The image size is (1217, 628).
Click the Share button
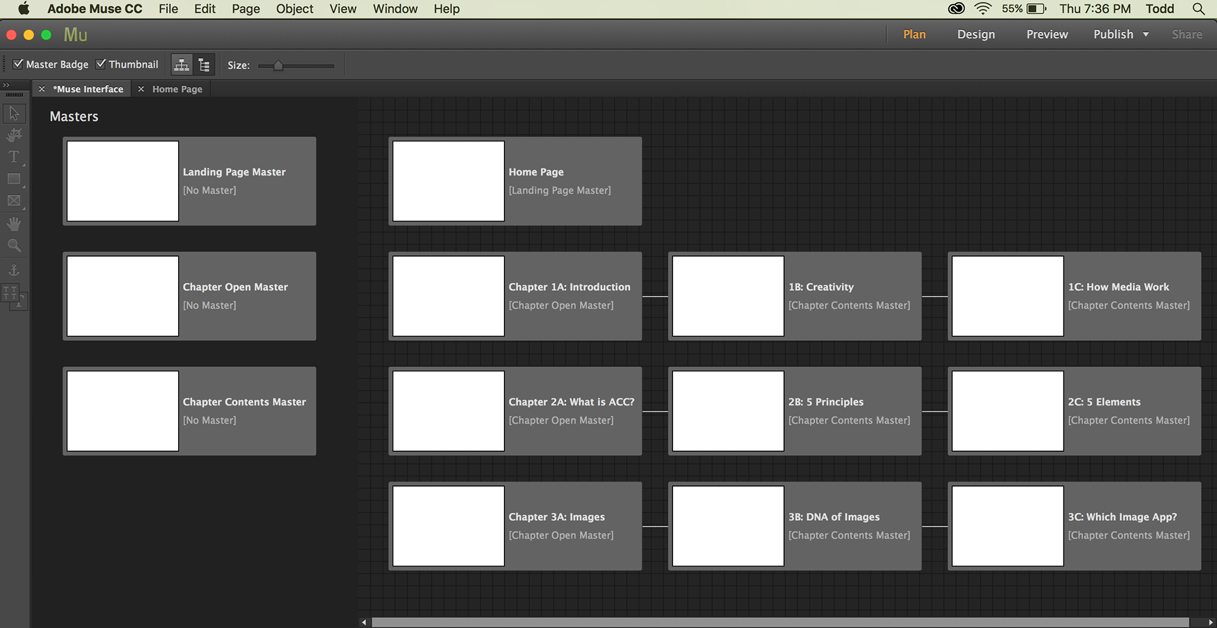[x=1187, y=34]
